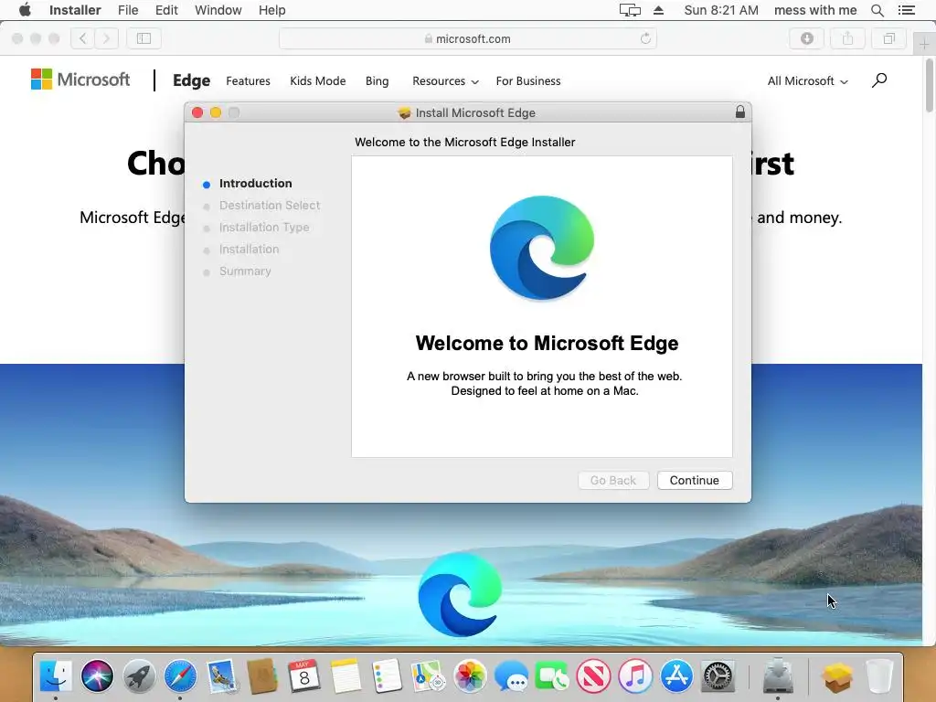Open the File menu
Image resolution: width=936 pixels, height=702 pixels.
[128, 10]
